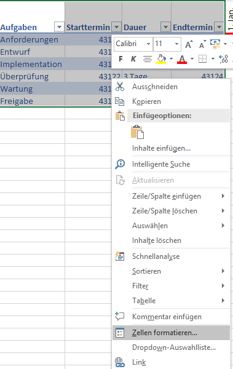
Task: Expand the Zeile/Spalte einfügen submenu
Action: pyautogui.click(x=171, y=196)
